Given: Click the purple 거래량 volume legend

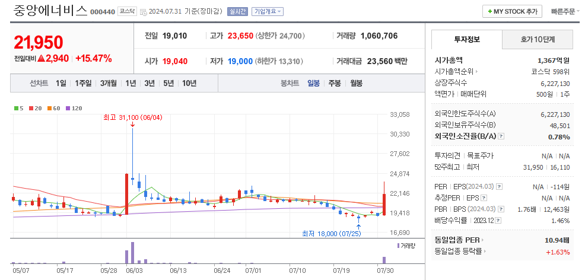Looking at the screenshot, I should (x=406, y=246).
